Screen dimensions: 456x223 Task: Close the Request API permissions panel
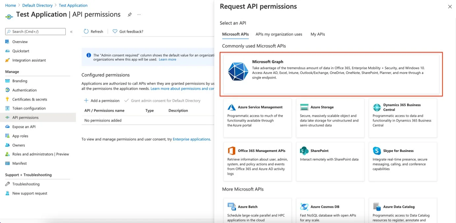(x=450, y=7)
